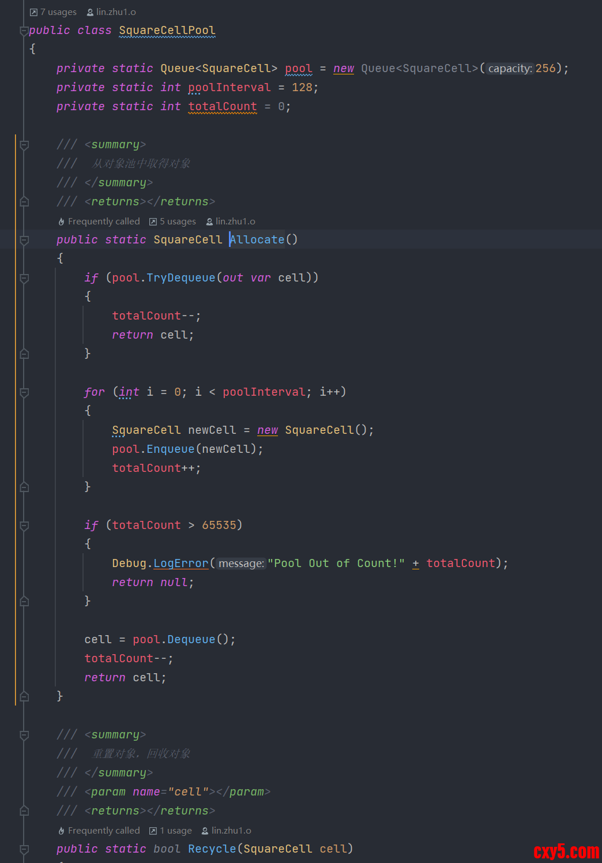This screenshot has width=602, height=863.
Task: Fold the for loop block in the gutter
Action: (24, 392)
